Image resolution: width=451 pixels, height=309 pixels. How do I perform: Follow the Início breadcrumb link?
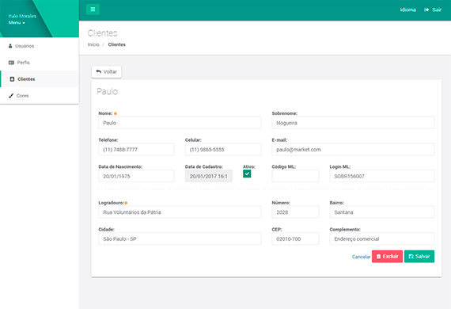(93, 44)
